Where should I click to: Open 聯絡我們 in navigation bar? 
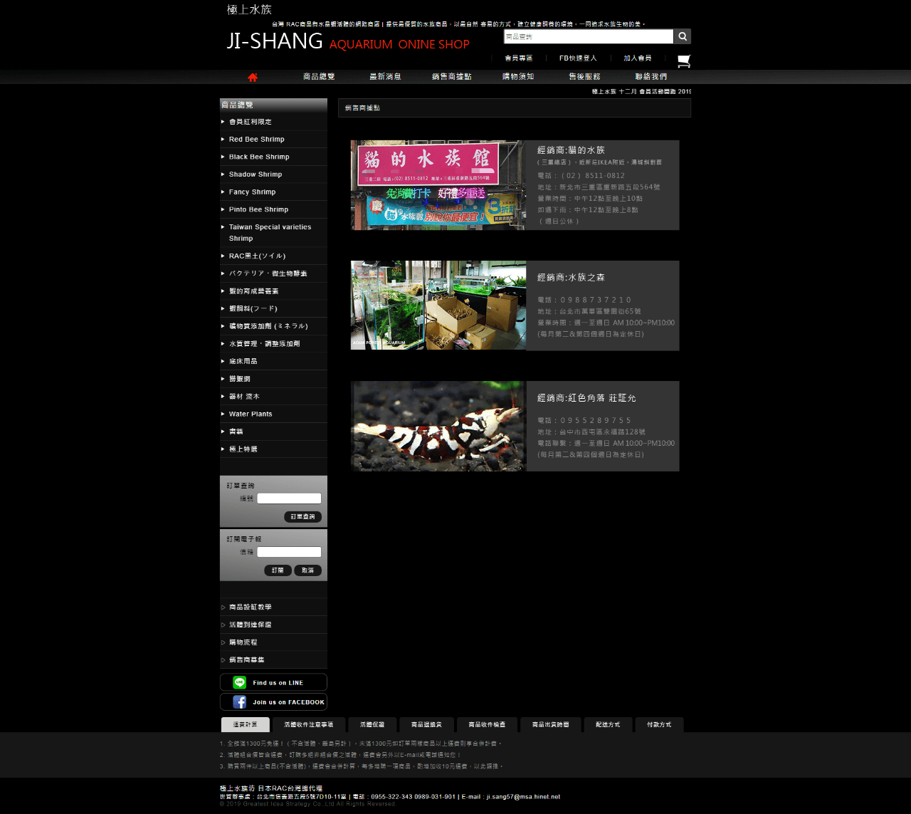651,77
